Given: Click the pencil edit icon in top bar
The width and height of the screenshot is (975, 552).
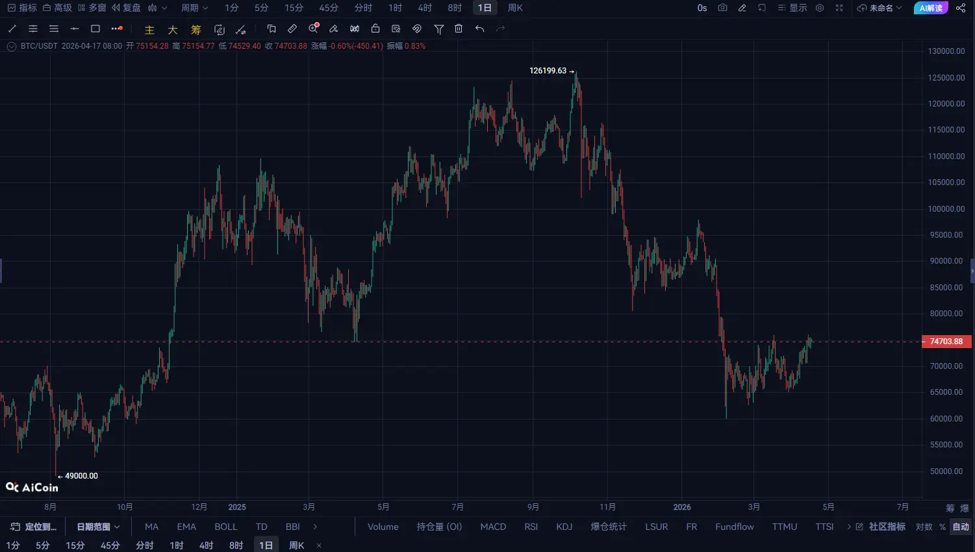Looking at the screenshot, I should tap(742, 8).
